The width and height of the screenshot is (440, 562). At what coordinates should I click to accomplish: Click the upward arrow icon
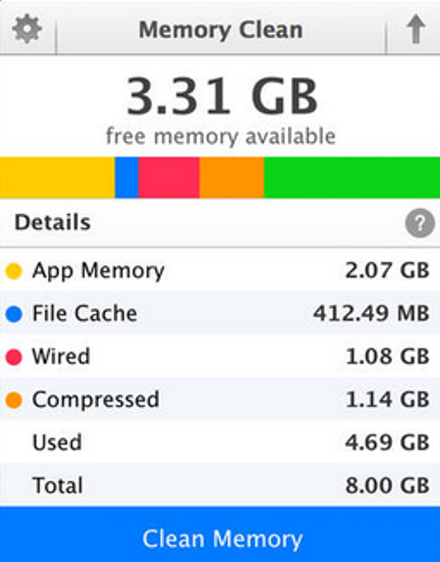point(415,29)
